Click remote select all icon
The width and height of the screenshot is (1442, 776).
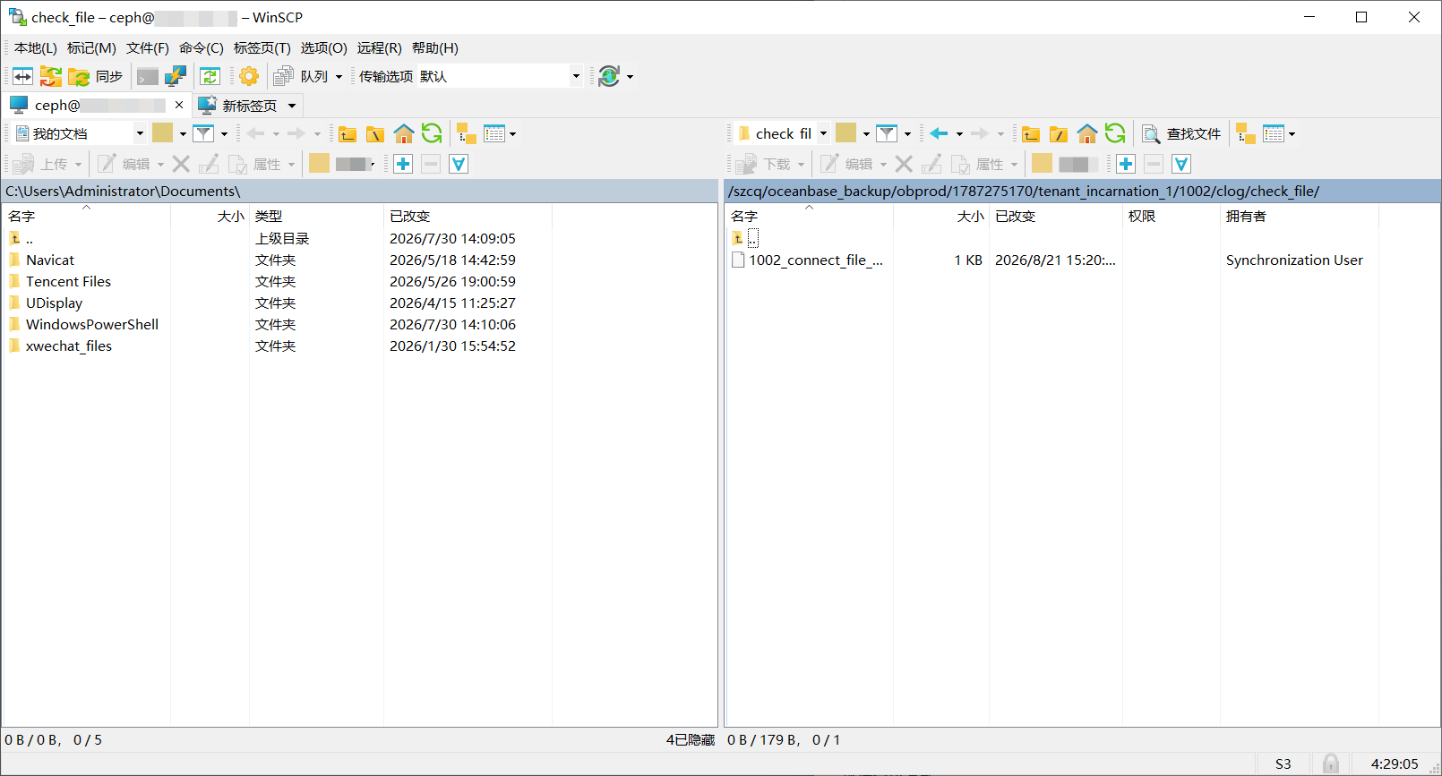(1181, 164)
